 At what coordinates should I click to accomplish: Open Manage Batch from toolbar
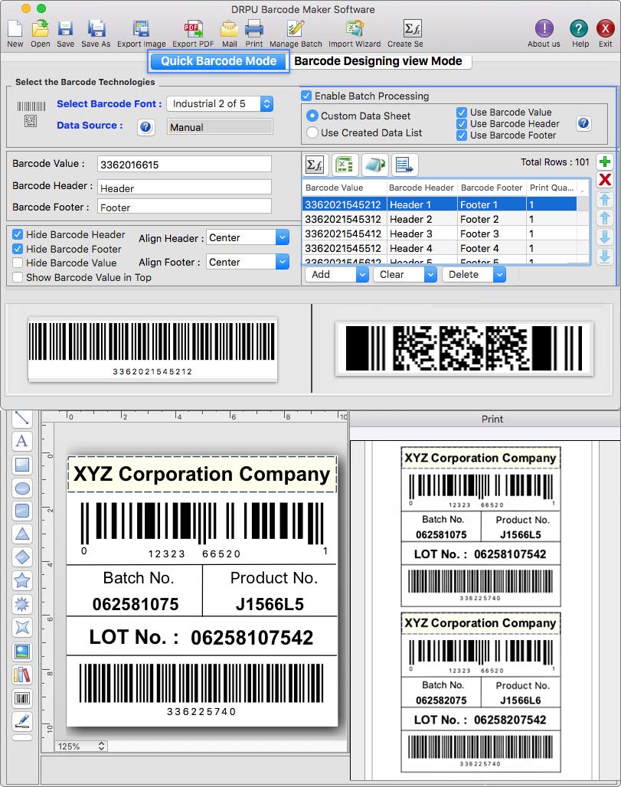(296, 29)
